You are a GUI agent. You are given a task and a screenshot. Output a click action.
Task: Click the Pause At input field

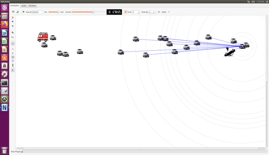37,12
